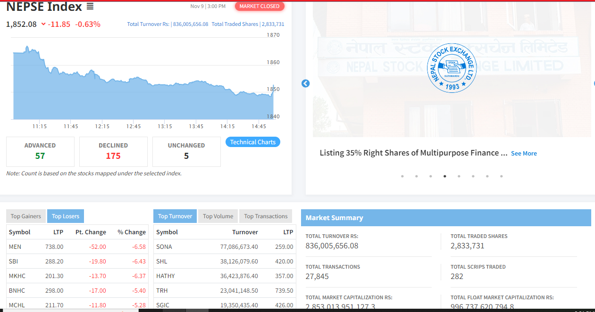Open the BNHC stock symbol
This screenshot has width=595, height=312.
(x=17, y=290)
